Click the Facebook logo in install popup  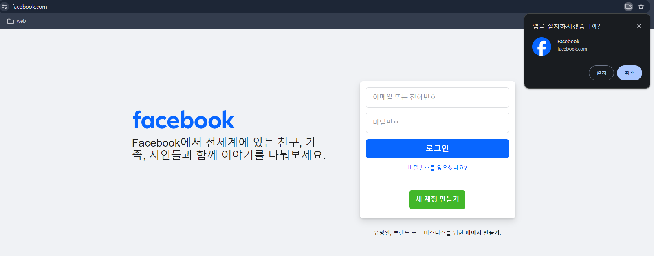click(x=542, y=47)
